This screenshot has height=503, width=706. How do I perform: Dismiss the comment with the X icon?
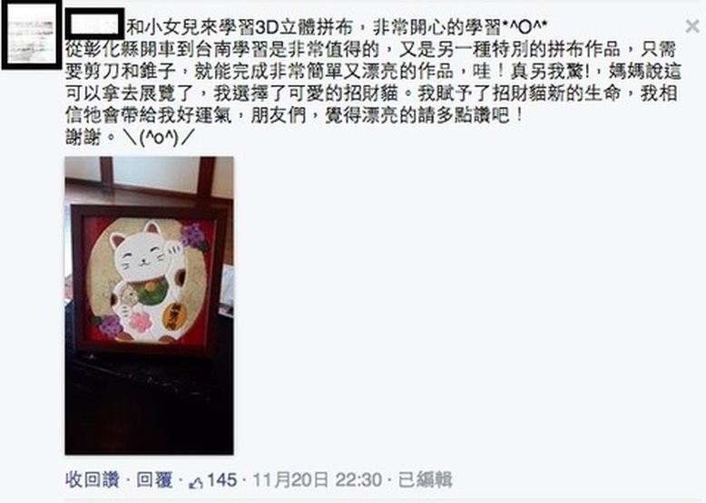[692, 26]
